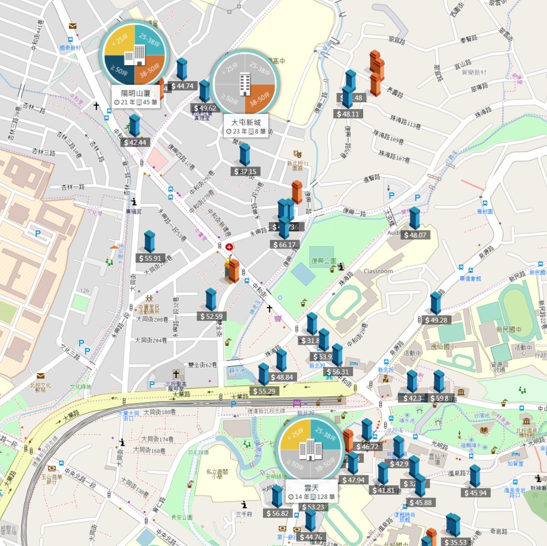This screenshot has height=546, width=547.
Task: Select the building marker priced $42.44
Action: point(134,126)
